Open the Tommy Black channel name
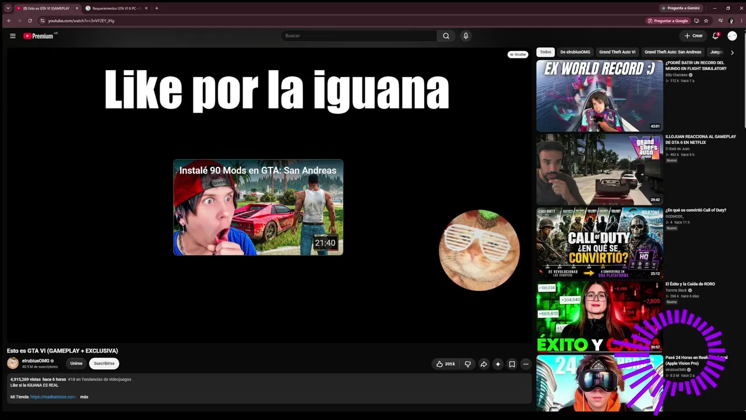 (676, 290)
